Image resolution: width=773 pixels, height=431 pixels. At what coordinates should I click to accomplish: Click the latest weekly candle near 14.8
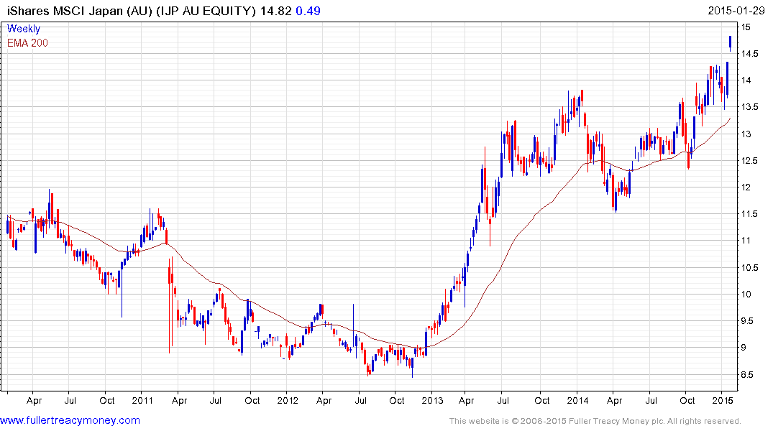pos(730,43)
